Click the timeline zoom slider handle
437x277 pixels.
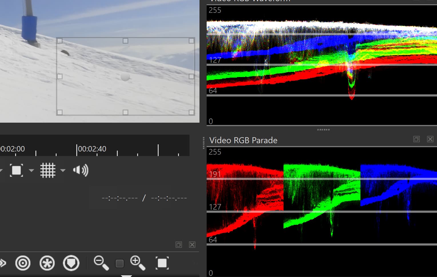(x=119, y=263)
